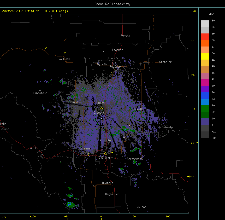Click the 100 tick on the right axis
Image resolution: width=225 pixels, height=220 pixels.
[x=192, y=41]
